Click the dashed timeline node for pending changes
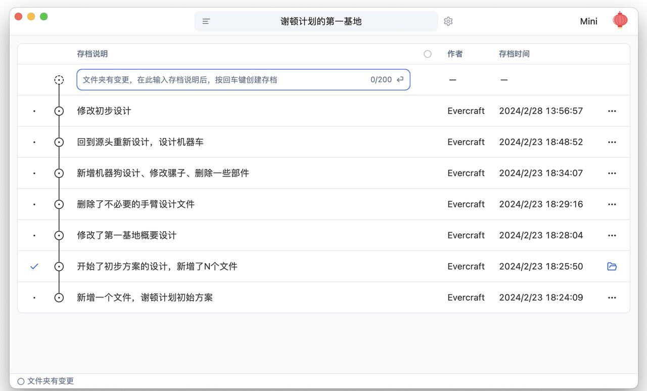The image size is (647, 391). [59, 80]
